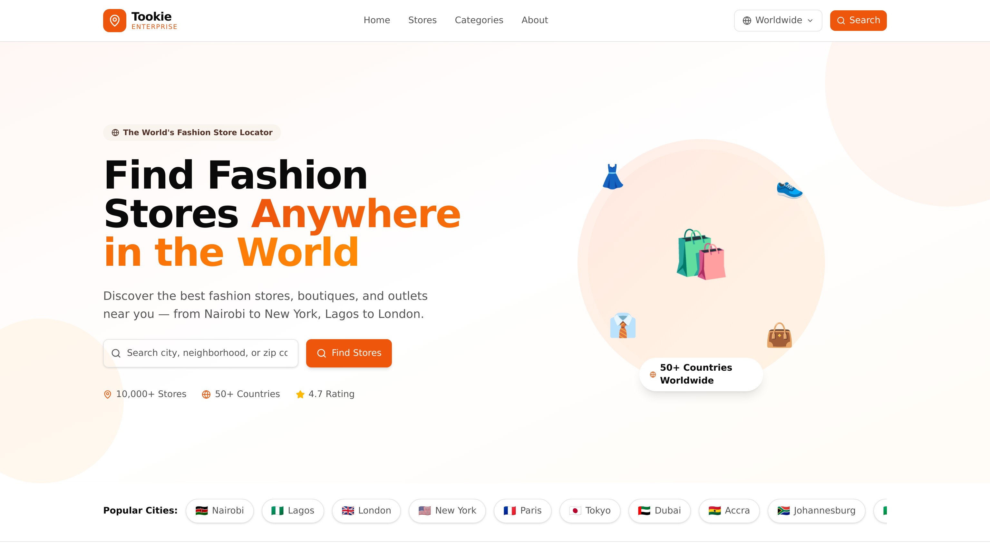The width and height of the screenshot is (990, 556).
Task: Open the Worldwide region dropdown
Action: pos(778,20)
